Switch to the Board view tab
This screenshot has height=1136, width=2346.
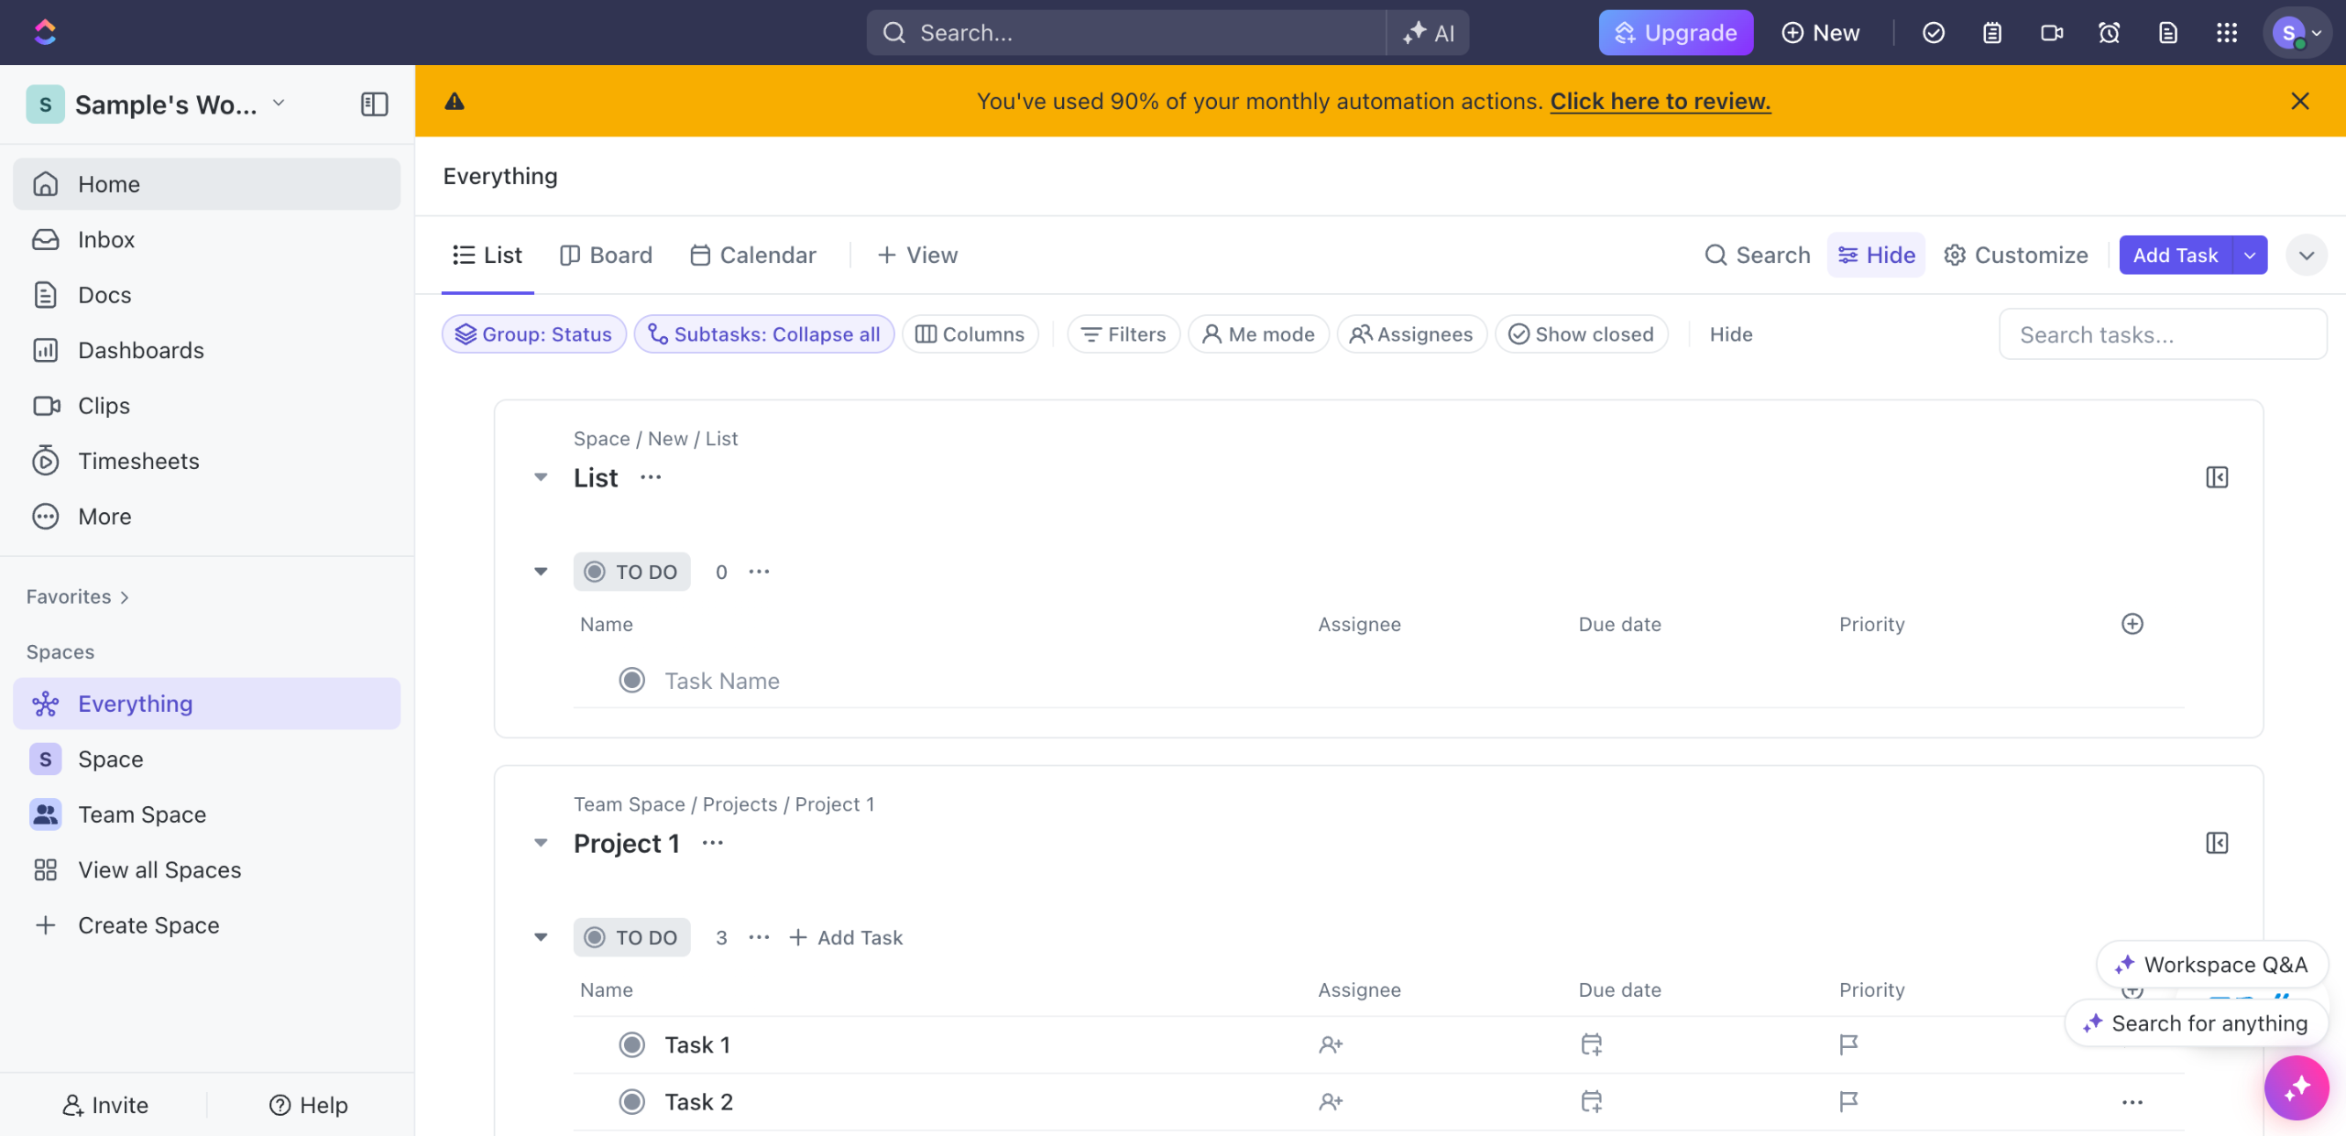click(607, 256)
